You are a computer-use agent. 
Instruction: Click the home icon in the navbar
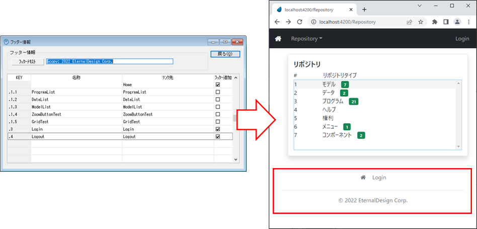[x=278, y=39]
